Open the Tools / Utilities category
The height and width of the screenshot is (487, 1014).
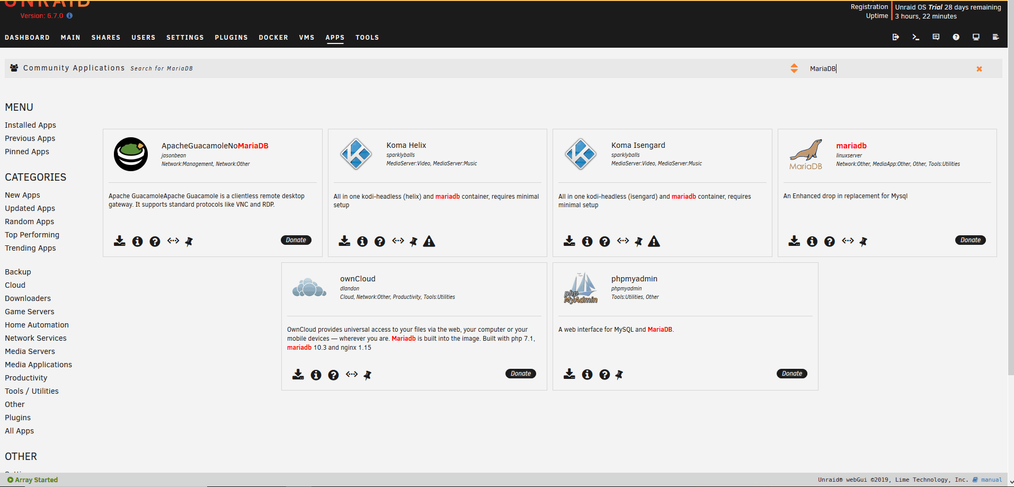point(32,391)
